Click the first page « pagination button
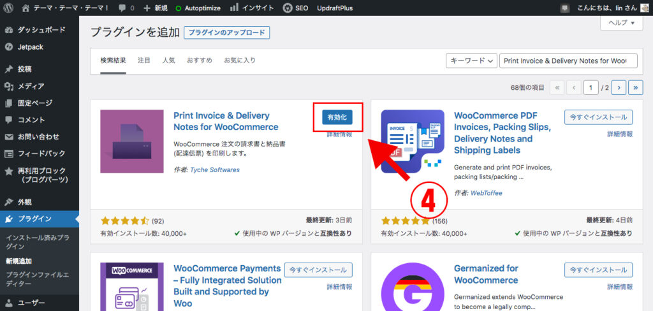The image size is (653, 311). [x=557, y=87]
